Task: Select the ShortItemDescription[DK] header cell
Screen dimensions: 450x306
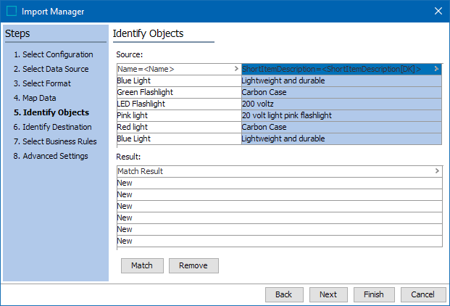Action: (341, 69)
